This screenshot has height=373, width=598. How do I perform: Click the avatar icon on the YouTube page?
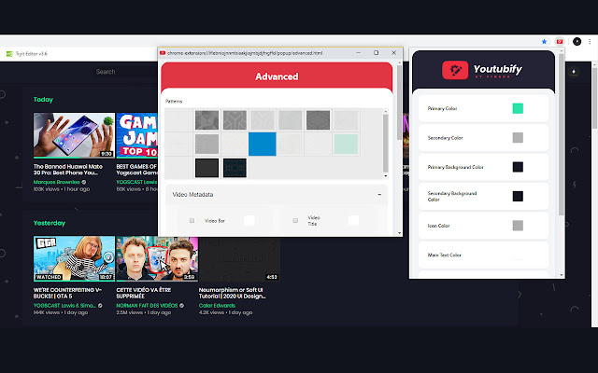tap(574, 72)
